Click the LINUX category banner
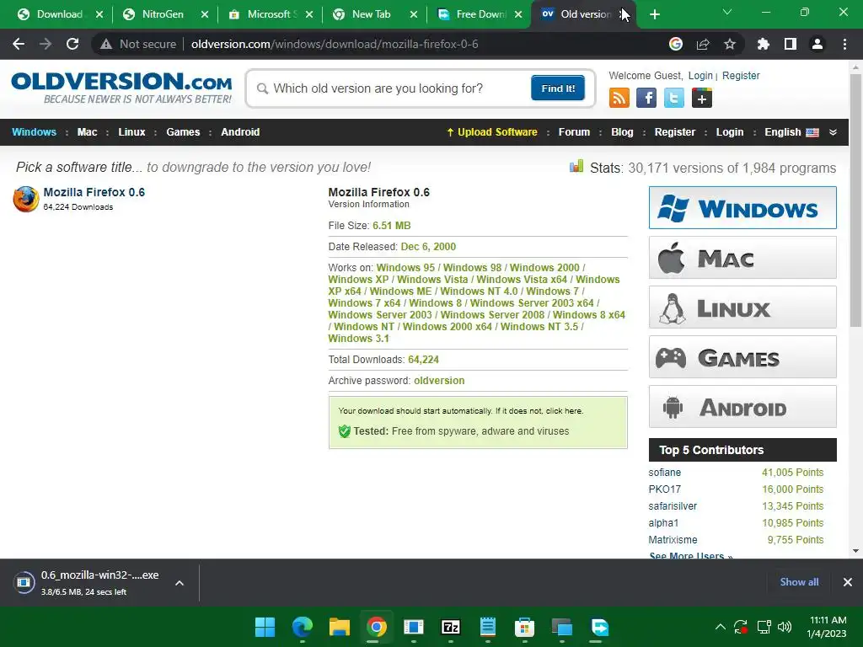The height and width of the screenshot is (647, 863). click(742, 307)
